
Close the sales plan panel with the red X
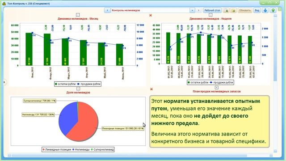151,89
